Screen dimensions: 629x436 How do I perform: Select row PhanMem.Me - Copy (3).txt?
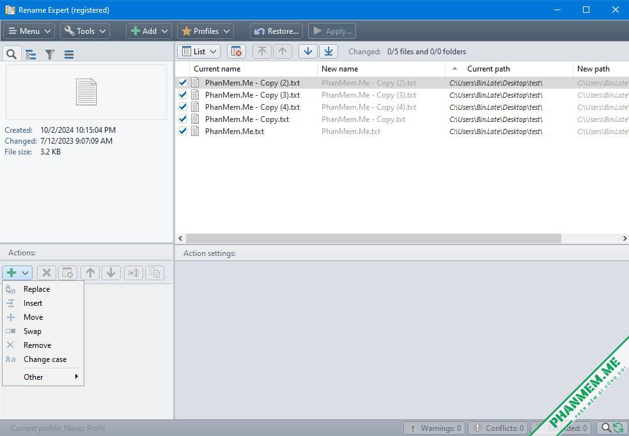pyautogui.click(x=402, y=95)
